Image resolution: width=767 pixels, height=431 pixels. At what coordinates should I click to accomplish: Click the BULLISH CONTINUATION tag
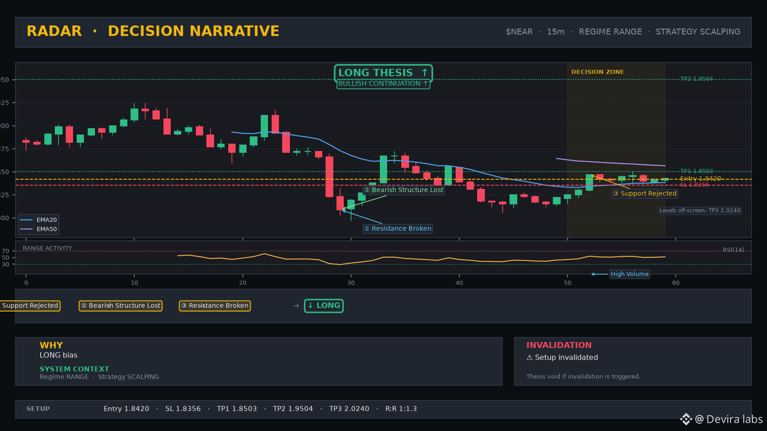coord(383,83)
